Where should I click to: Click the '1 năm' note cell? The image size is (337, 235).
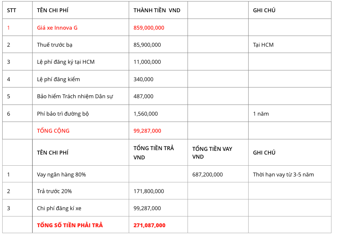click(x=261, y=114)
